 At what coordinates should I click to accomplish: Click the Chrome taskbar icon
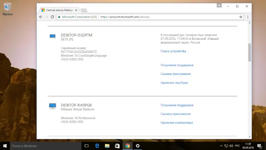[x=127, y=146]
